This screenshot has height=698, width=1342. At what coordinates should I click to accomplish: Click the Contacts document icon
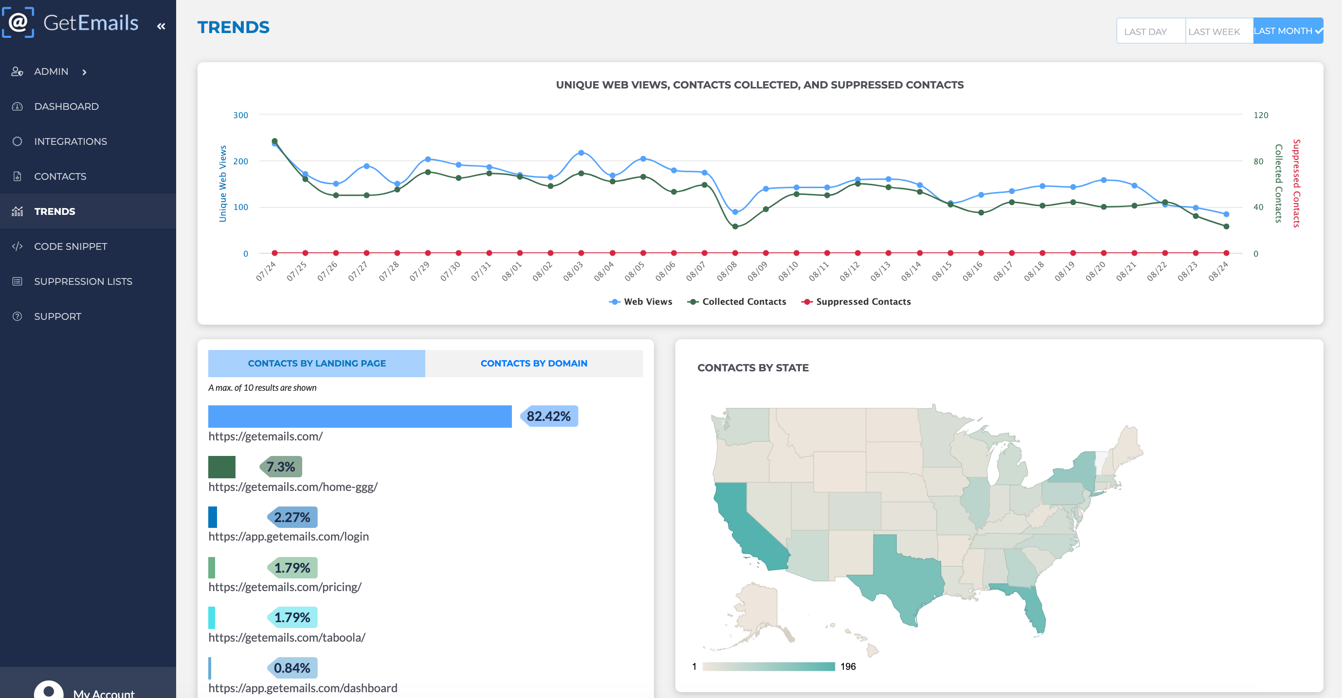click(x=17, y=176)
